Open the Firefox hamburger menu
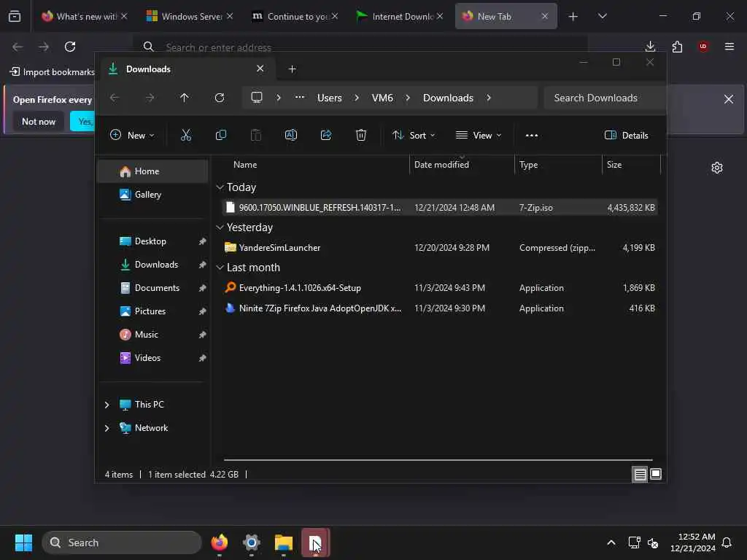This screenshot has height=560, width=747. tap(729, 46)
